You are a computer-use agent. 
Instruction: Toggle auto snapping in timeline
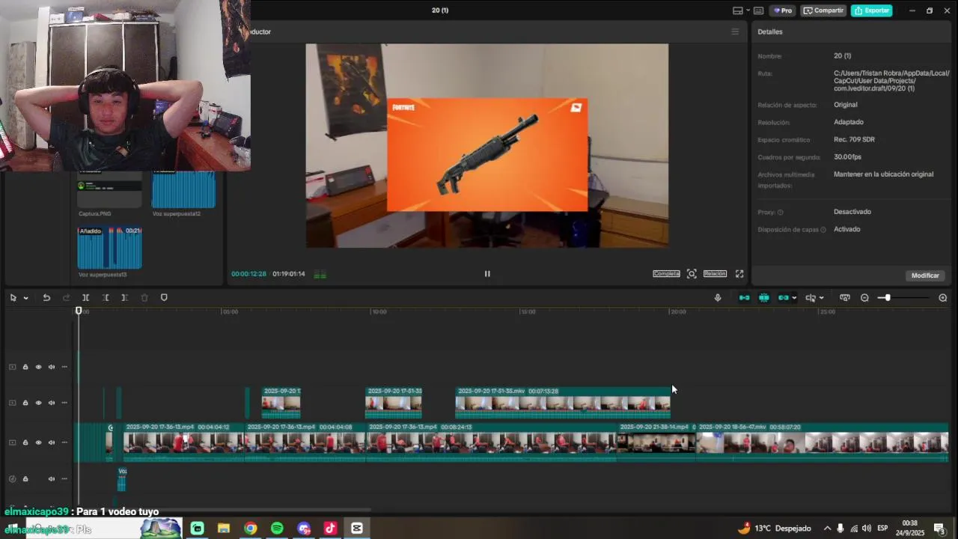coord(763,298)
